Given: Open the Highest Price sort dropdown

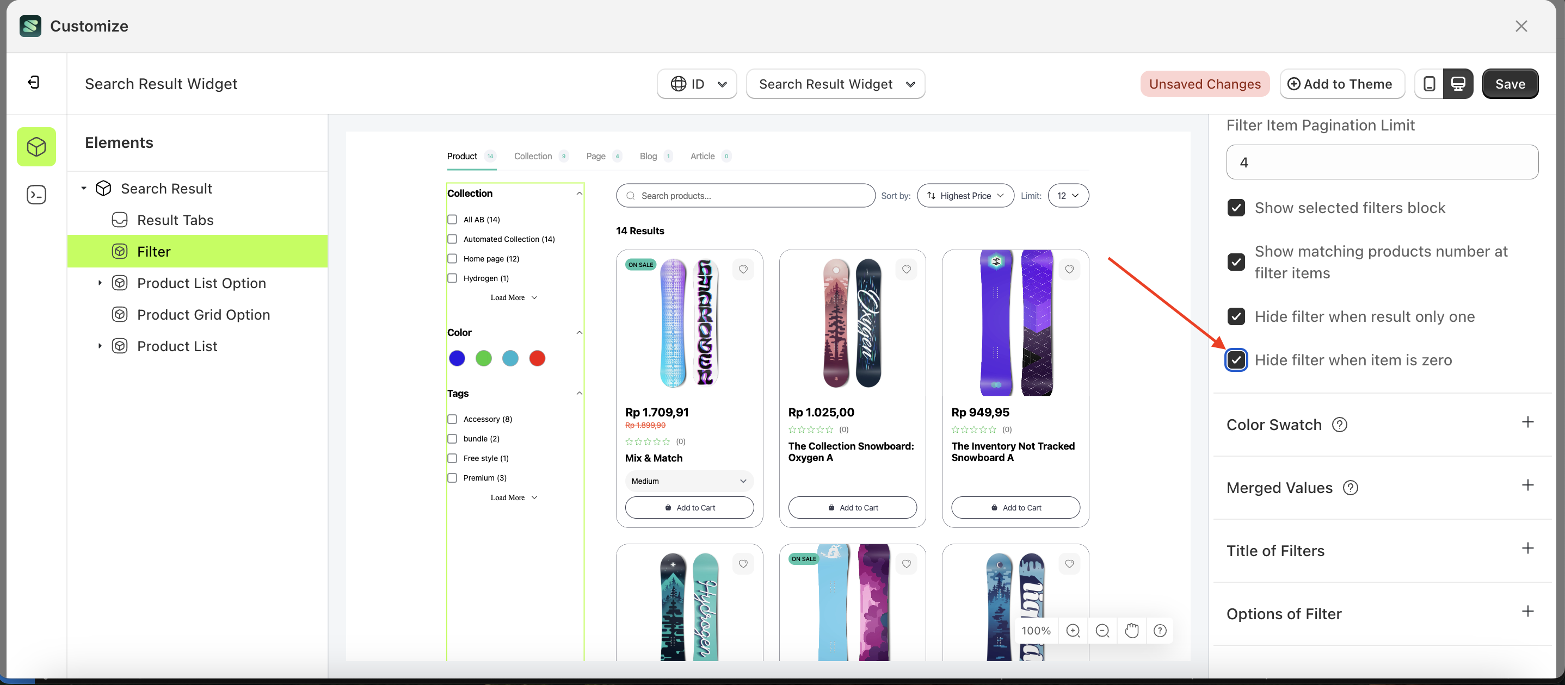Looking at the screenshot, I should click(x=965, y=195).
